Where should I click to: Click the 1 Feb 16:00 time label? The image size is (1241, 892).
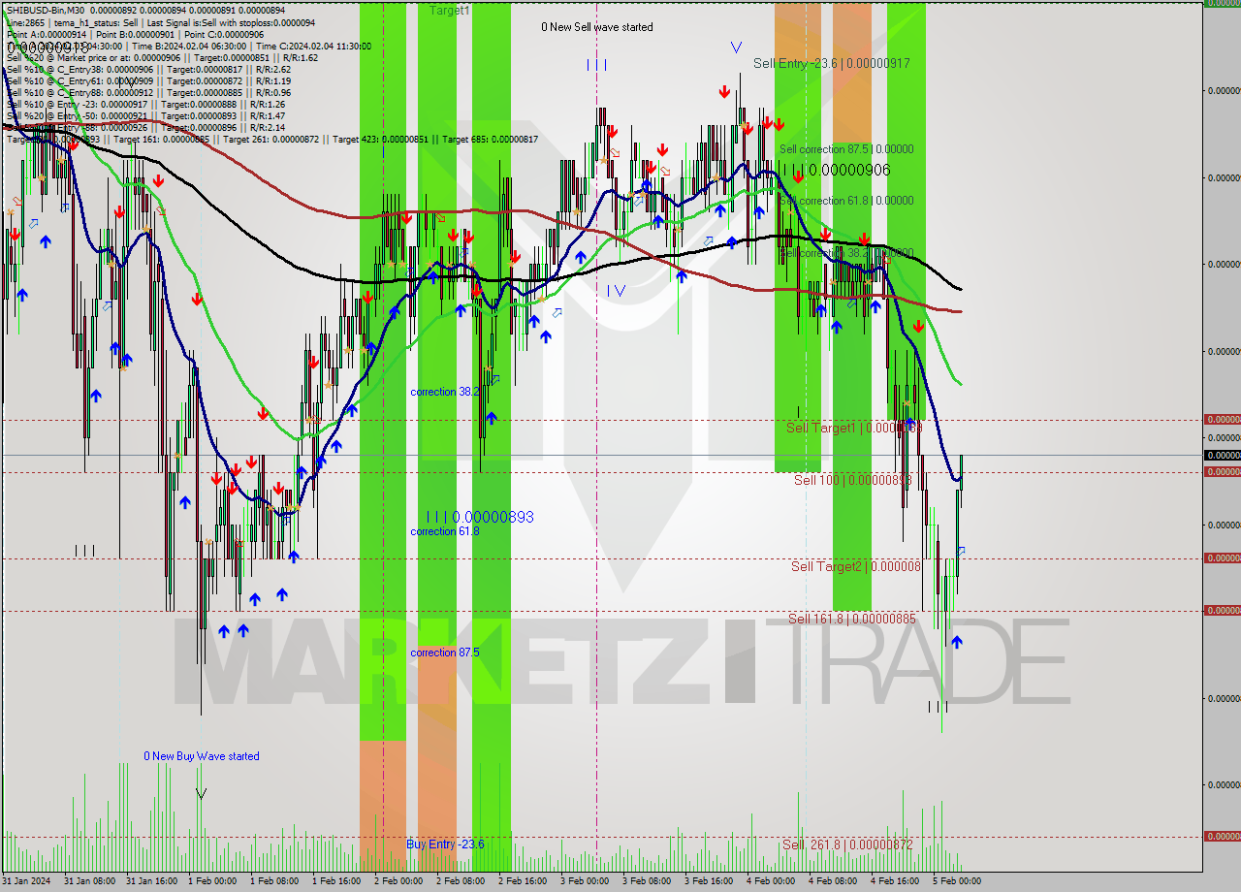tap(335, 881)
